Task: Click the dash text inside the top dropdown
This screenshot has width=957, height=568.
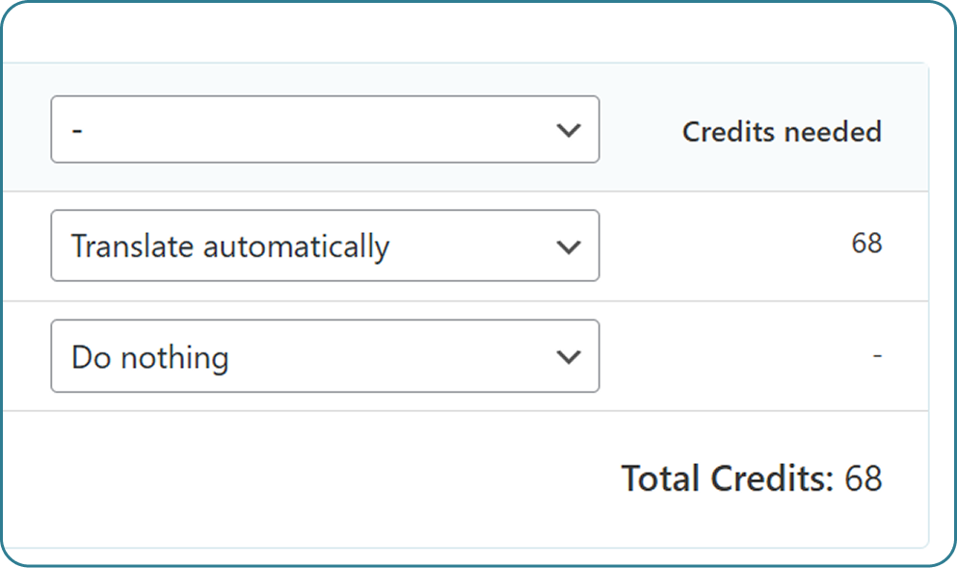Action: (x=77, y=130)
